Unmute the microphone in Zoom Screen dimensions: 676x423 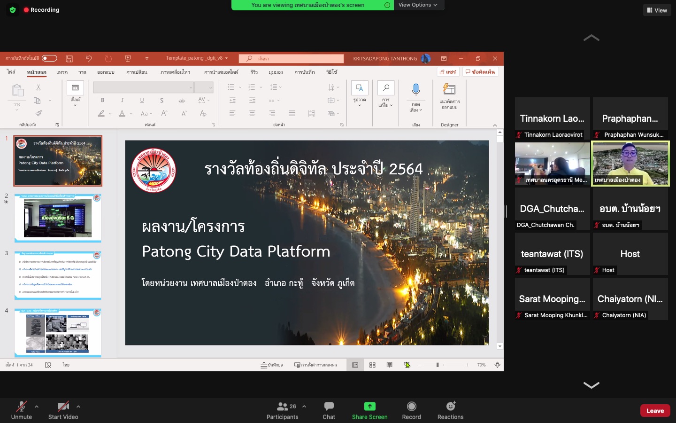pos(21,409)
